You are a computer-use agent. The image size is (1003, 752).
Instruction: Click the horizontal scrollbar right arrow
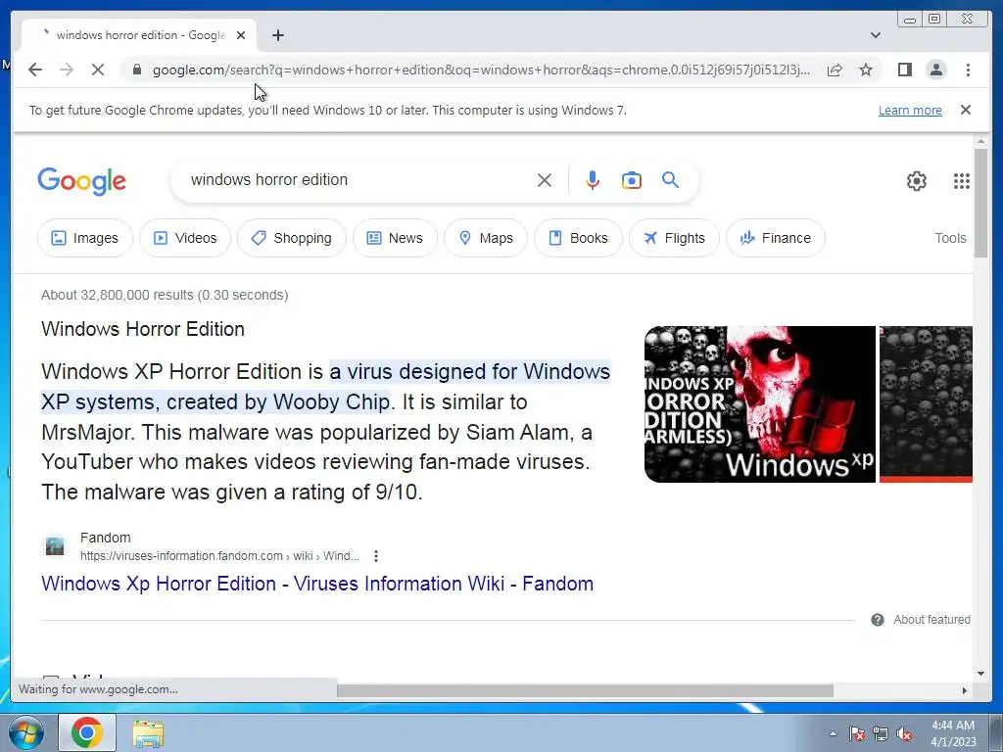[x=965, y=690]
